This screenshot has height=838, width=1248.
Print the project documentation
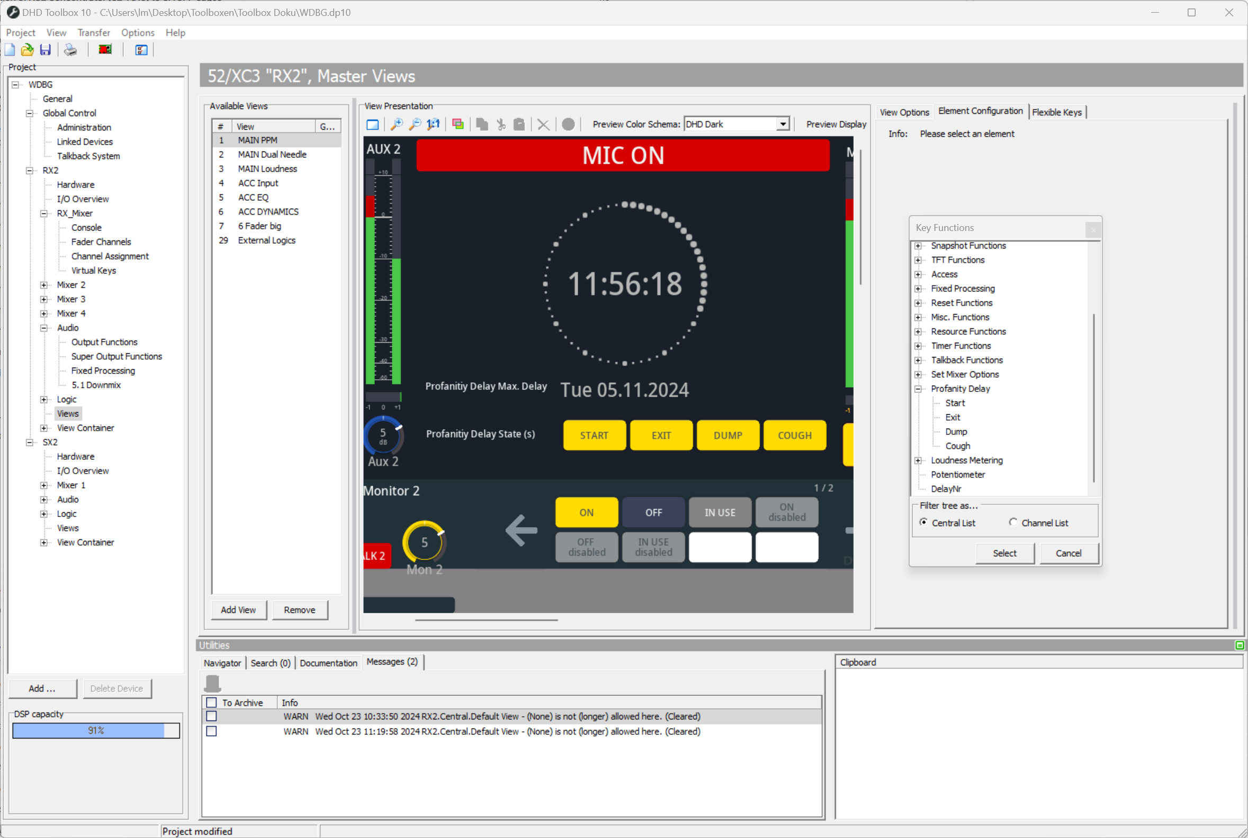click(70, 49)
